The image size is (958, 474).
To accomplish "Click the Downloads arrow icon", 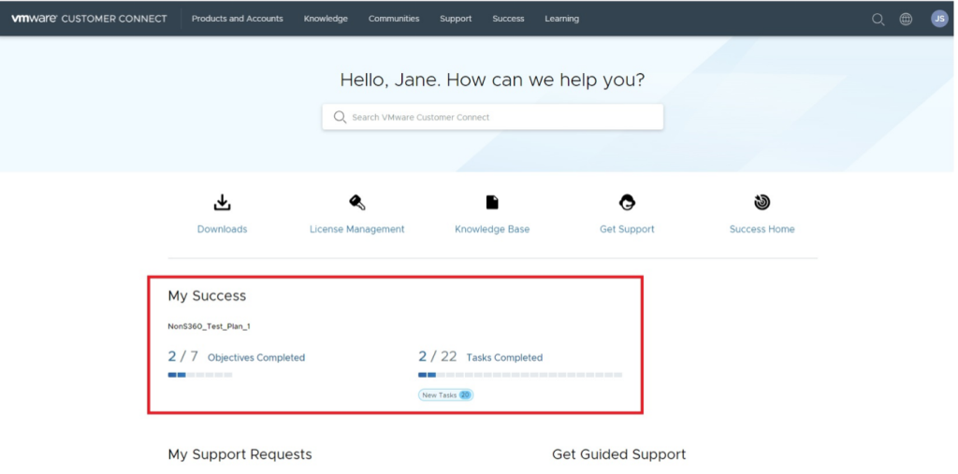I will (222, 202).
